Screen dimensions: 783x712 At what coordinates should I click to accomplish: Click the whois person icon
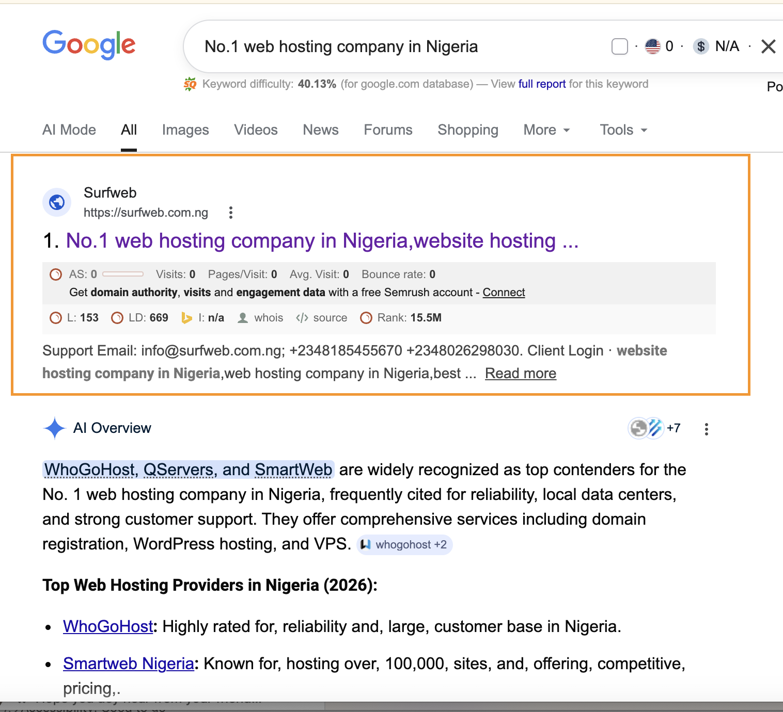243,318
